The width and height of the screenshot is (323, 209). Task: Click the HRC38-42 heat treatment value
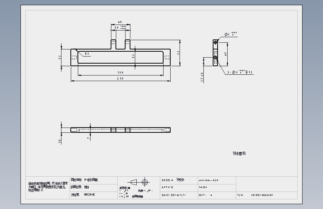[x=89, y=194]
